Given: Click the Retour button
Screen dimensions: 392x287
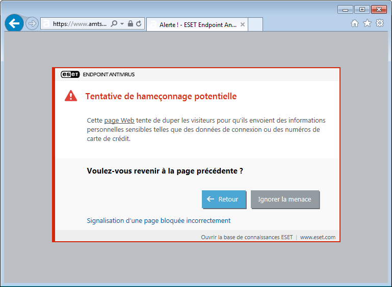Looking at the screenshot, I should pos(224,199).
